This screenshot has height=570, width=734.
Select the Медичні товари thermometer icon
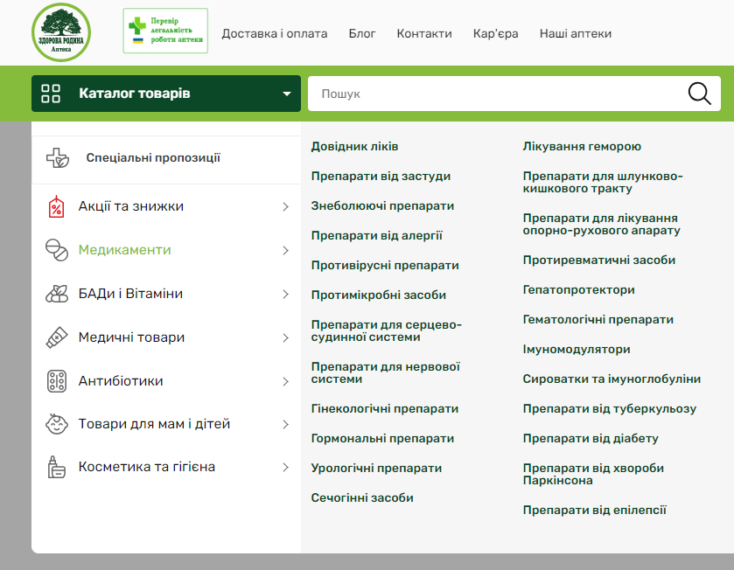[x=55, y=337]
